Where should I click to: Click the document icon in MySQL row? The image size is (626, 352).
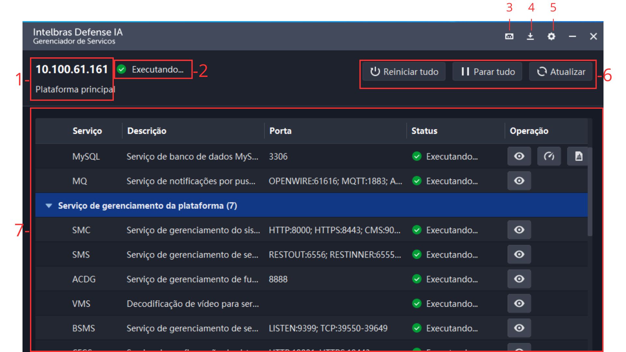pos(579,156)
